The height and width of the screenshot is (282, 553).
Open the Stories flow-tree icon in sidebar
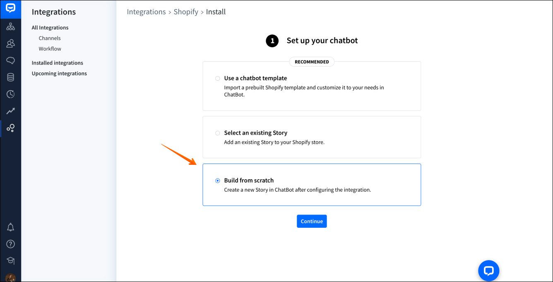(10, 27)
